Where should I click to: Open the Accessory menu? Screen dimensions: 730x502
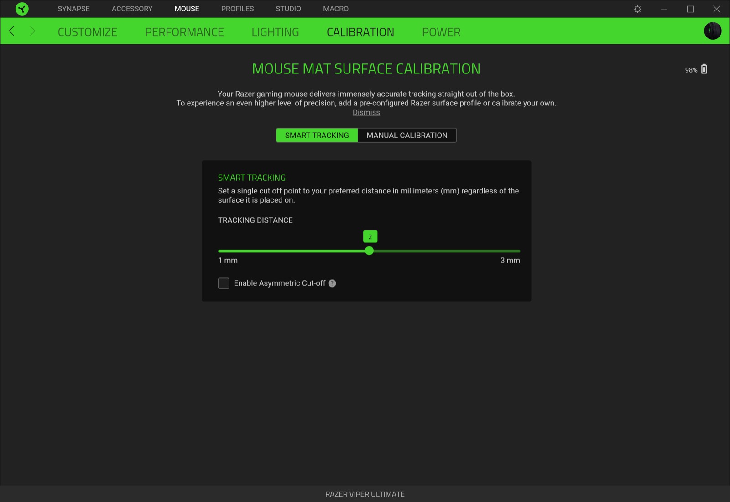[132, 9]
